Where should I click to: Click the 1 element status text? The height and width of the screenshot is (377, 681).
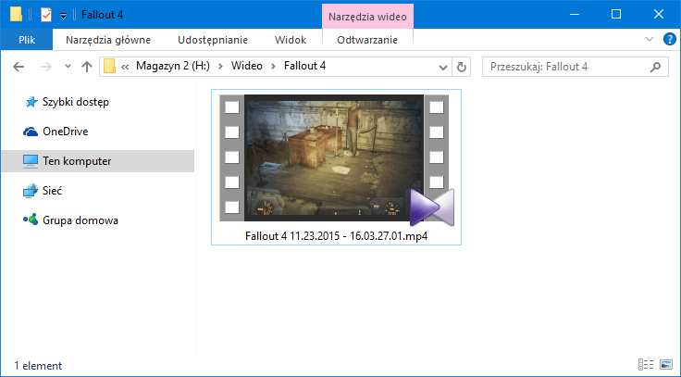pyautogui.click(x=38, y=366)
